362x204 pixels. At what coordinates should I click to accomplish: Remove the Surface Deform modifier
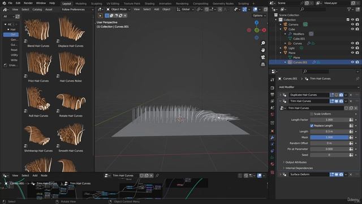[x=351, y=175]
